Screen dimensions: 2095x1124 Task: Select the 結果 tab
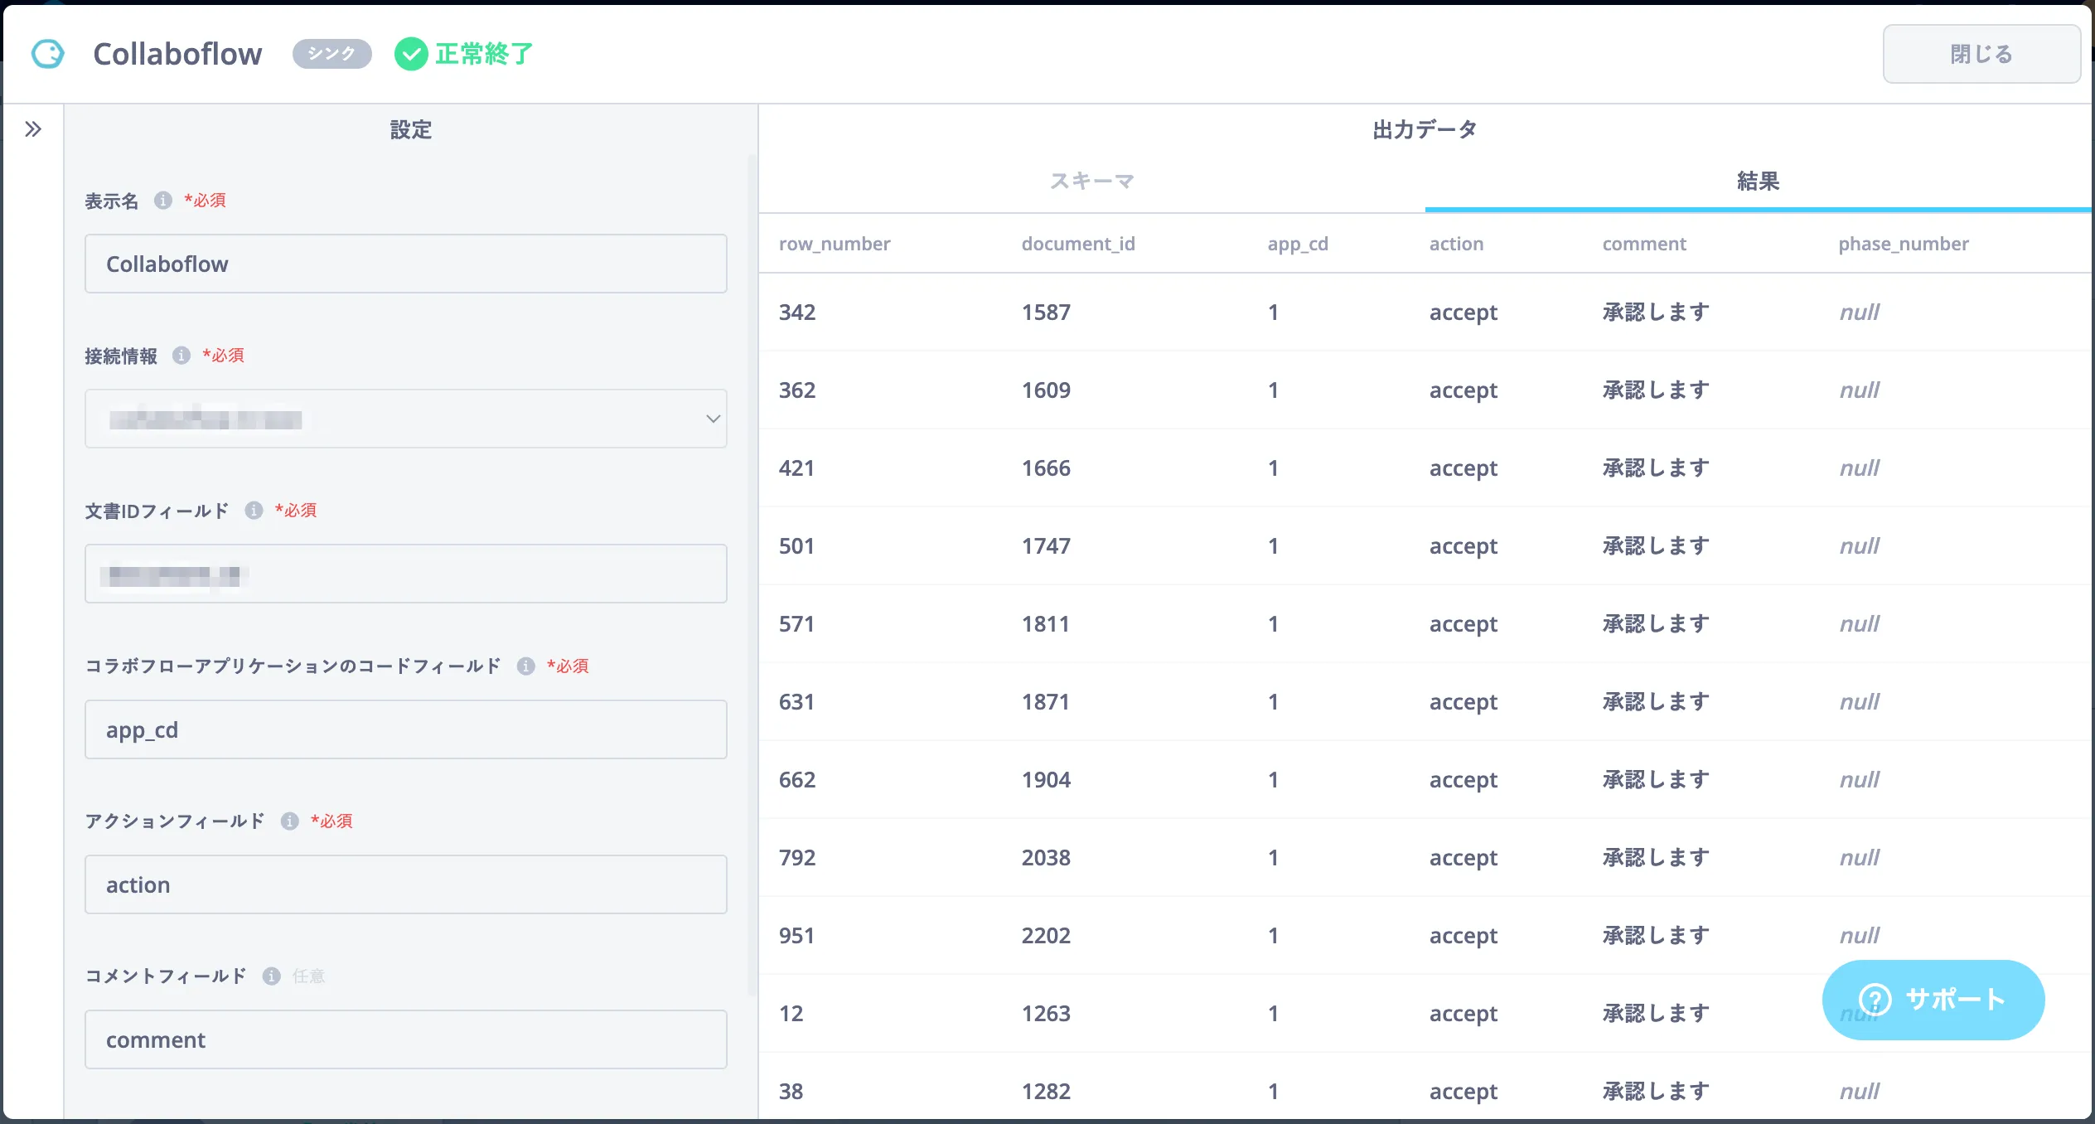(x=1757, y=182)
